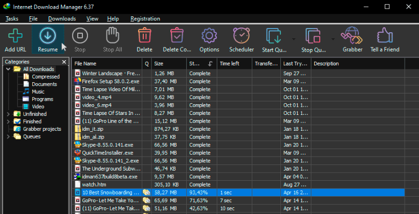Click the 93,43% status cell
419x214 pixels.
pos(202,193)
